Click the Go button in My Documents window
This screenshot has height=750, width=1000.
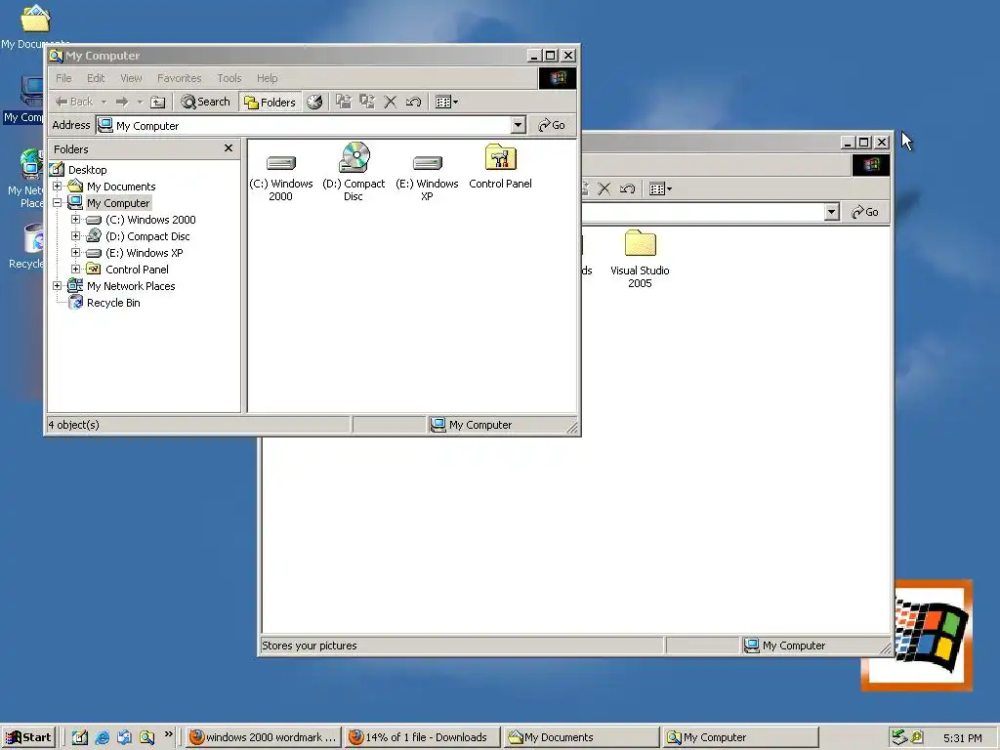(x=865, y=212)
